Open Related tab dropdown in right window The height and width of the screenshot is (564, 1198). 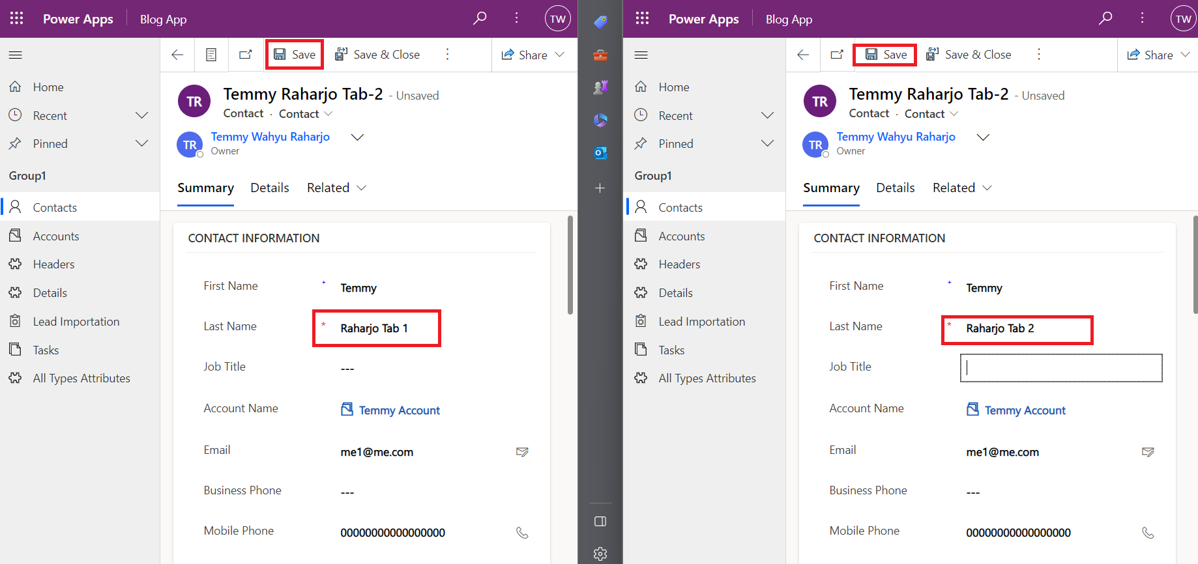click(x=962, y=188)
